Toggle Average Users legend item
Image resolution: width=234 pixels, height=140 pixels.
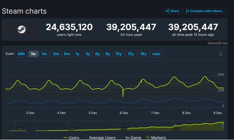(101, 138)
